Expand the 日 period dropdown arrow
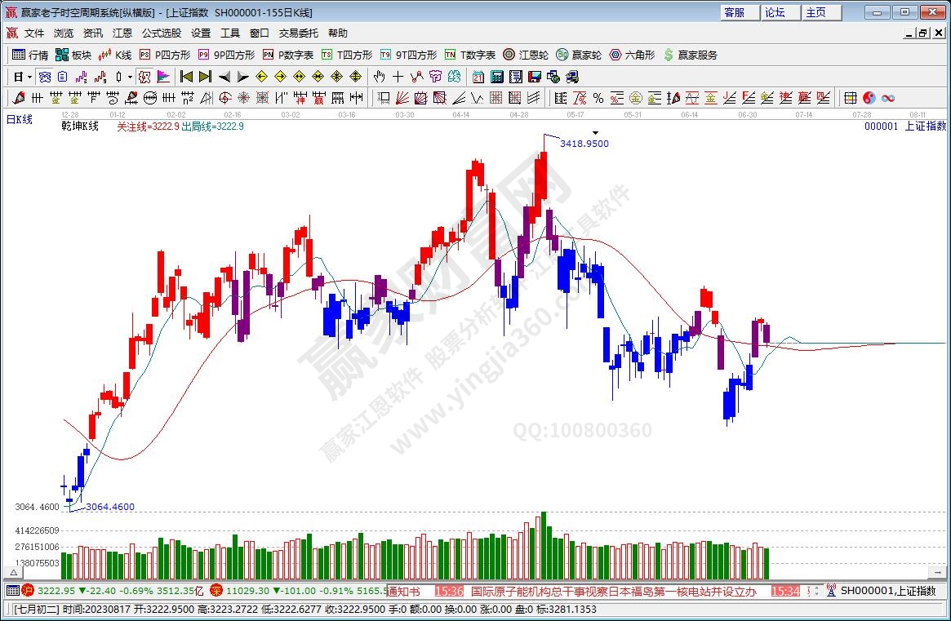This screenshot has height=621, width=951. coord(29,77)
